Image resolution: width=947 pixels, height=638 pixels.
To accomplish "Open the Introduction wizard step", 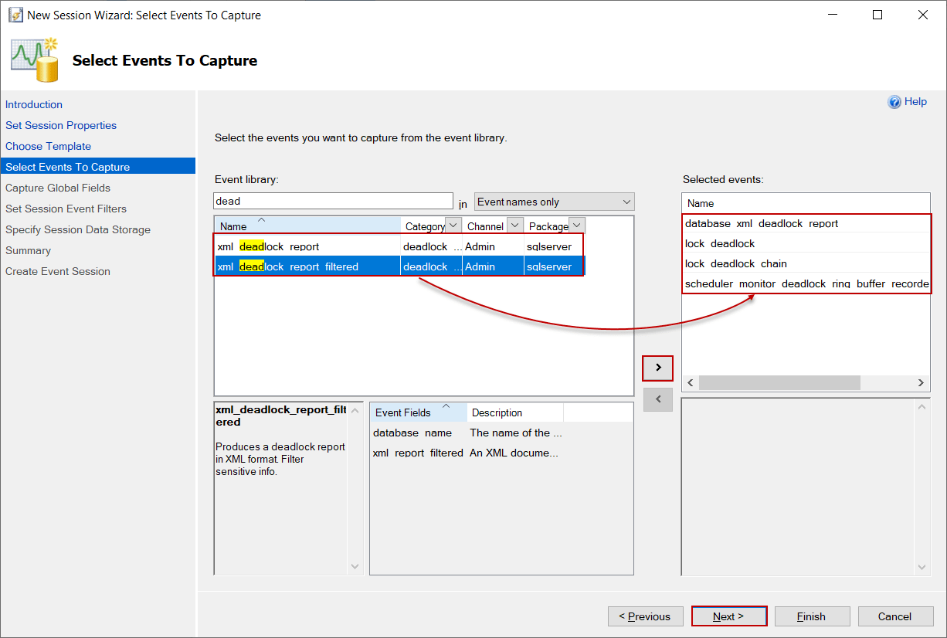I will 33,104.
